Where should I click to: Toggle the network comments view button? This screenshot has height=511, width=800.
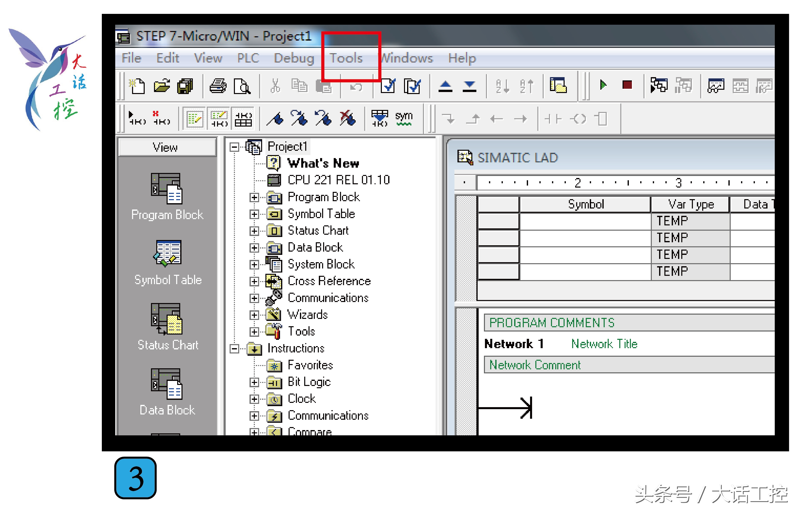tap(219, 119)
